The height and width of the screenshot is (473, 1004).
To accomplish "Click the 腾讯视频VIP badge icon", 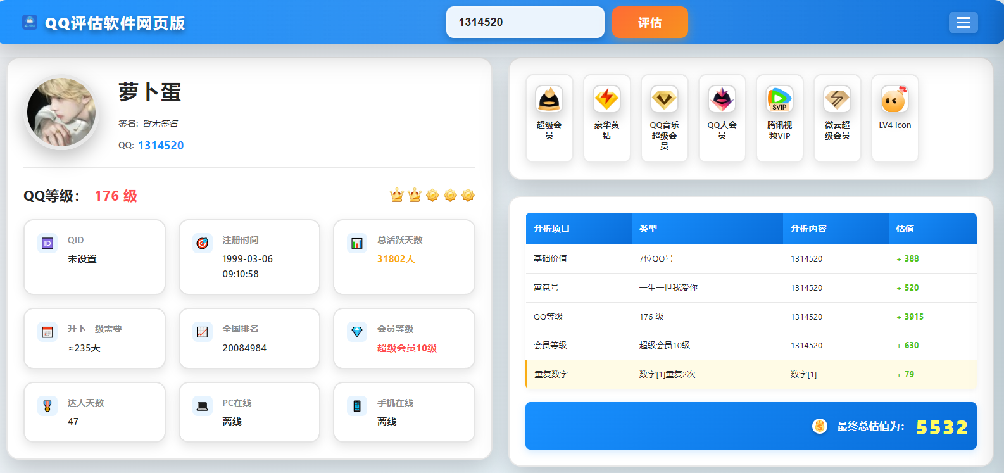I will coord(779,99).
